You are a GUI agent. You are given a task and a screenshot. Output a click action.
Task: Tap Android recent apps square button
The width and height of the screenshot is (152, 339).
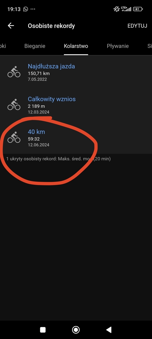coord(43,329)
